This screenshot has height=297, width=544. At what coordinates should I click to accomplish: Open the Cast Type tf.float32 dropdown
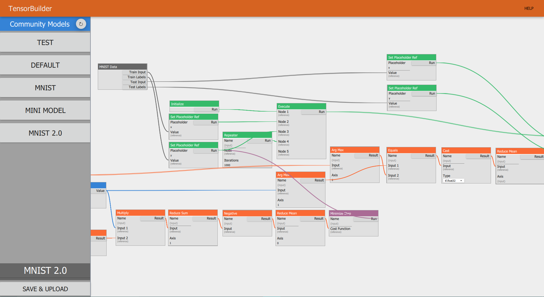point(453,181)
